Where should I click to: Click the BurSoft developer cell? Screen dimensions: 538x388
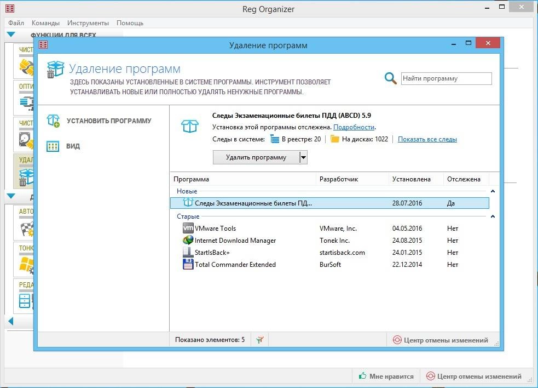330,264
